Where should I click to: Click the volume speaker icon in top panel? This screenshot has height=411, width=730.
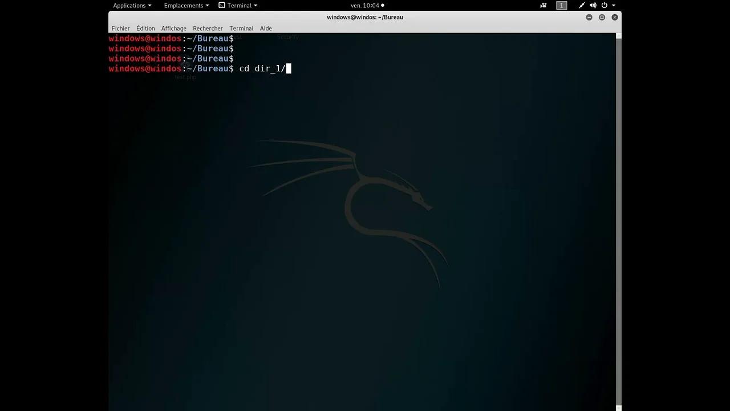tap(593, 5)
